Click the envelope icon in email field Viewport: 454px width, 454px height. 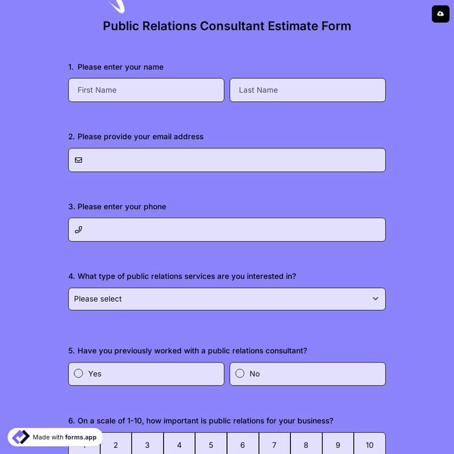tap(79, 160)
